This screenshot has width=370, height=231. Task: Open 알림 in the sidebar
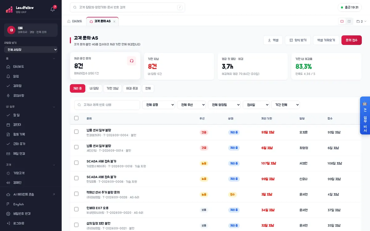tap(31, 76)
